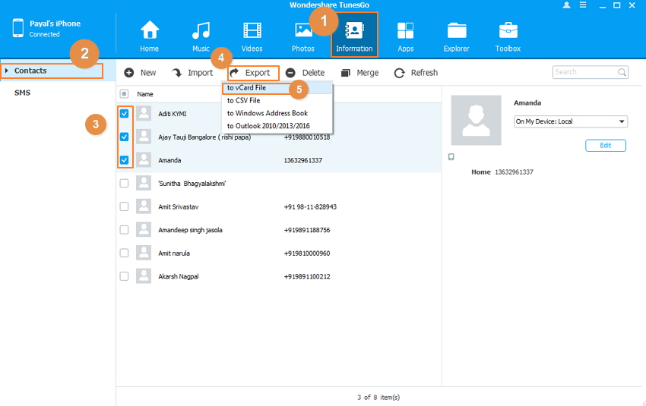Uncheck the Aditi KYMI contact checkbox
This screenshot has width=646, height=406.
point(124,114)
